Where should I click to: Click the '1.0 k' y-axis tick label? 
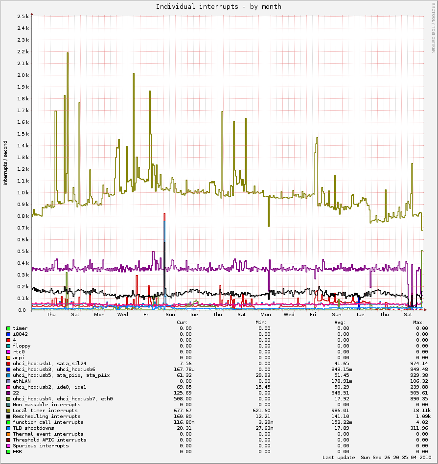23,193
